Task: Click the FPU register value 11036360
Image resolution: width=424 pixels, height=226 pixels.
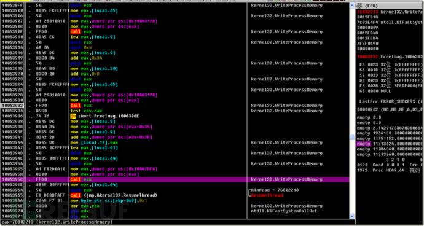Action: 398,149
